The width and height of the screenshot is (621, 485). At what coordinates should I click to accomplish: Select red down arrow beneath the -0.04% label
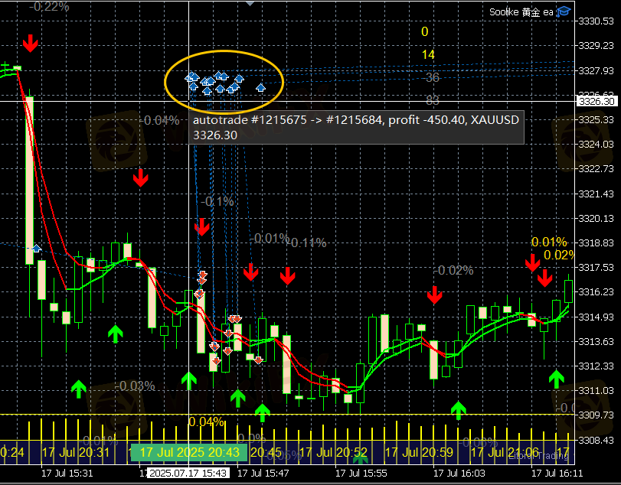click(141, 178)
